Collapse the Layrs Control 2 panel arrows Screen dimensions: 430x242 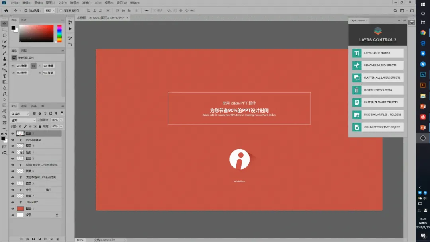click(399, 21)
